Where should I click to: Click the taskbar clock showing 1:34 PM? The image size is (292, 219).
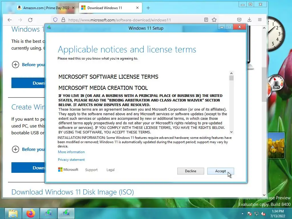tap(278, 214)
